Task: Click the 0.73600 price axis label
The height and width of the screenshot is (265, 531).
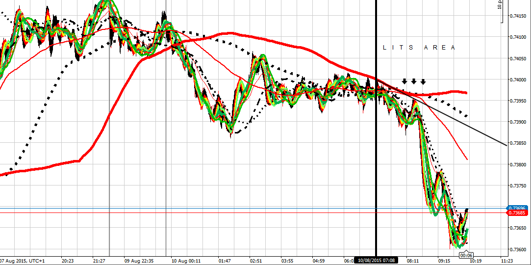Action: pyautogui.click(x=518, y=250)
